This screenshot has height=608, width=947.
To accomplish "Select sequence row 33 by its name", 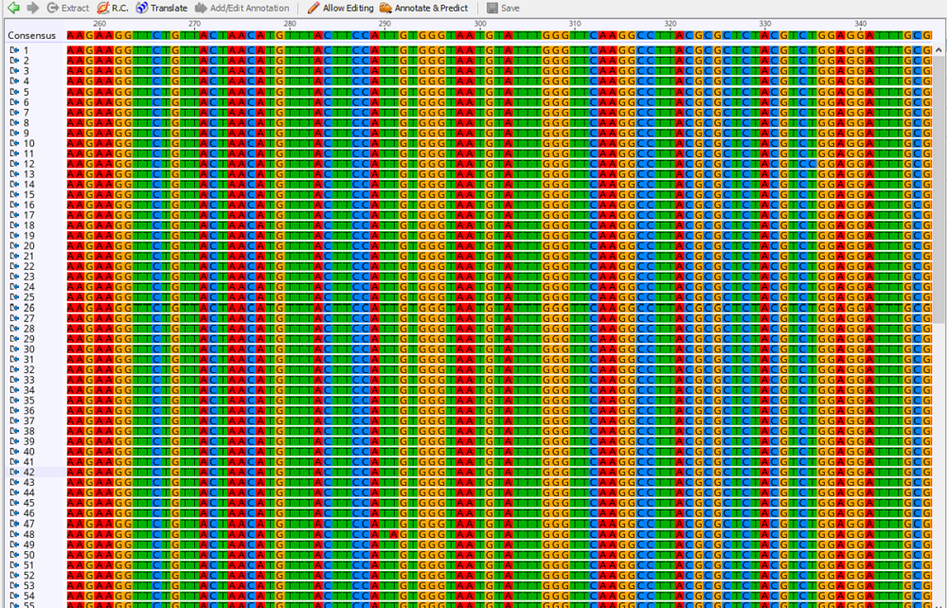I will click(x=29, y=380).
